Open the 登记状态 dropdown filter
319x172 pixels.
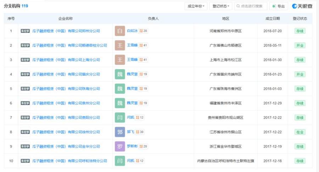[x=221, y=6]
